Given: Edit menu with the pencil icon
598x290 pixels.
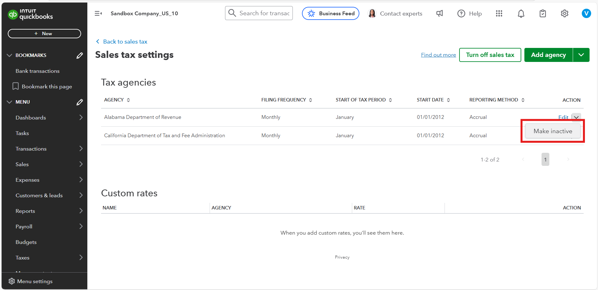Looking at the screenshot, I should pos(80,102).
